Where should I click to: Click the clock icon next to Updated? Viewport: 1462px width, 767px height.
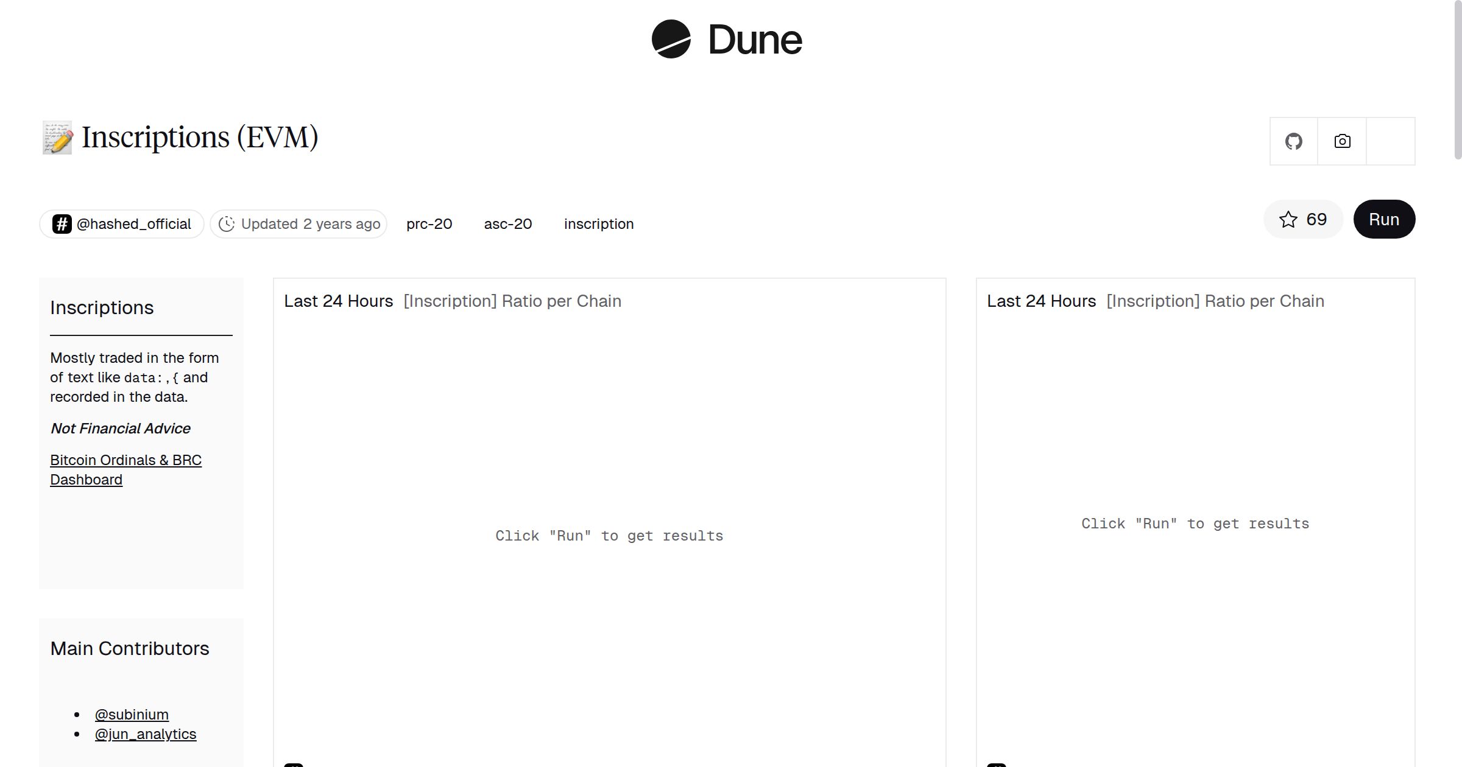(227, 224)
